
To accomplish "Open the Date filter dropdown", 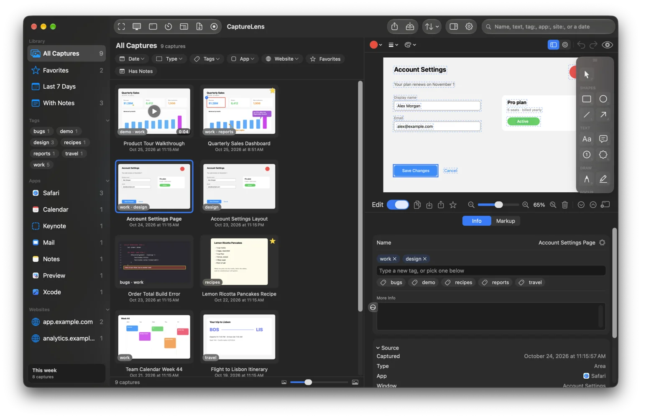I will click(132, 59).
